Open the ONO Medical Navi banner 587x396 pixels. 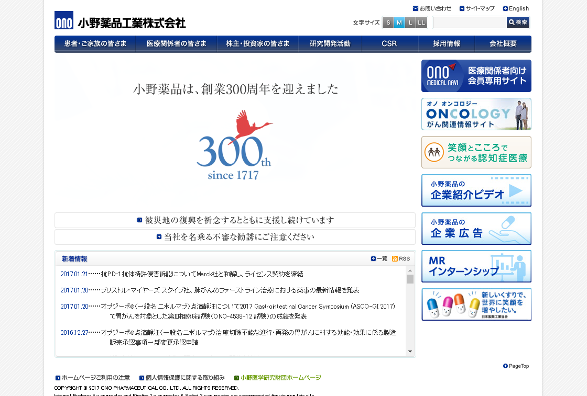tap(476, 76)
